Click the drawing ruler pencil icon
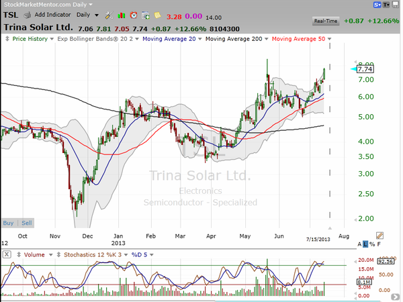The image size is (403, 302). coord(379,236)
